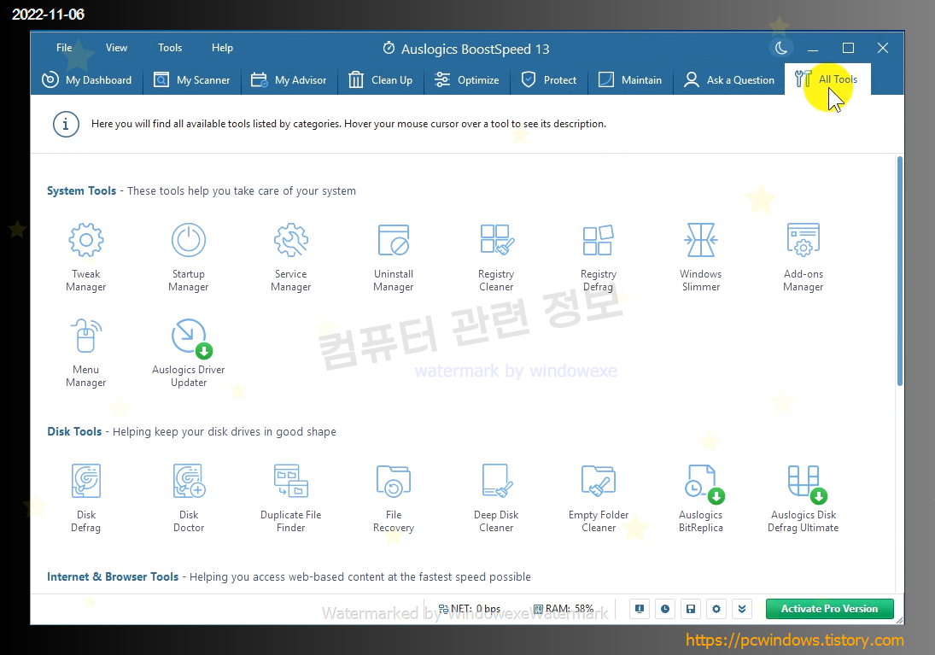Switch to My Advisor tab
Image resolution: width=935 pixels, height=655 pixels.
pyautogui.click(x=289, y=80)
